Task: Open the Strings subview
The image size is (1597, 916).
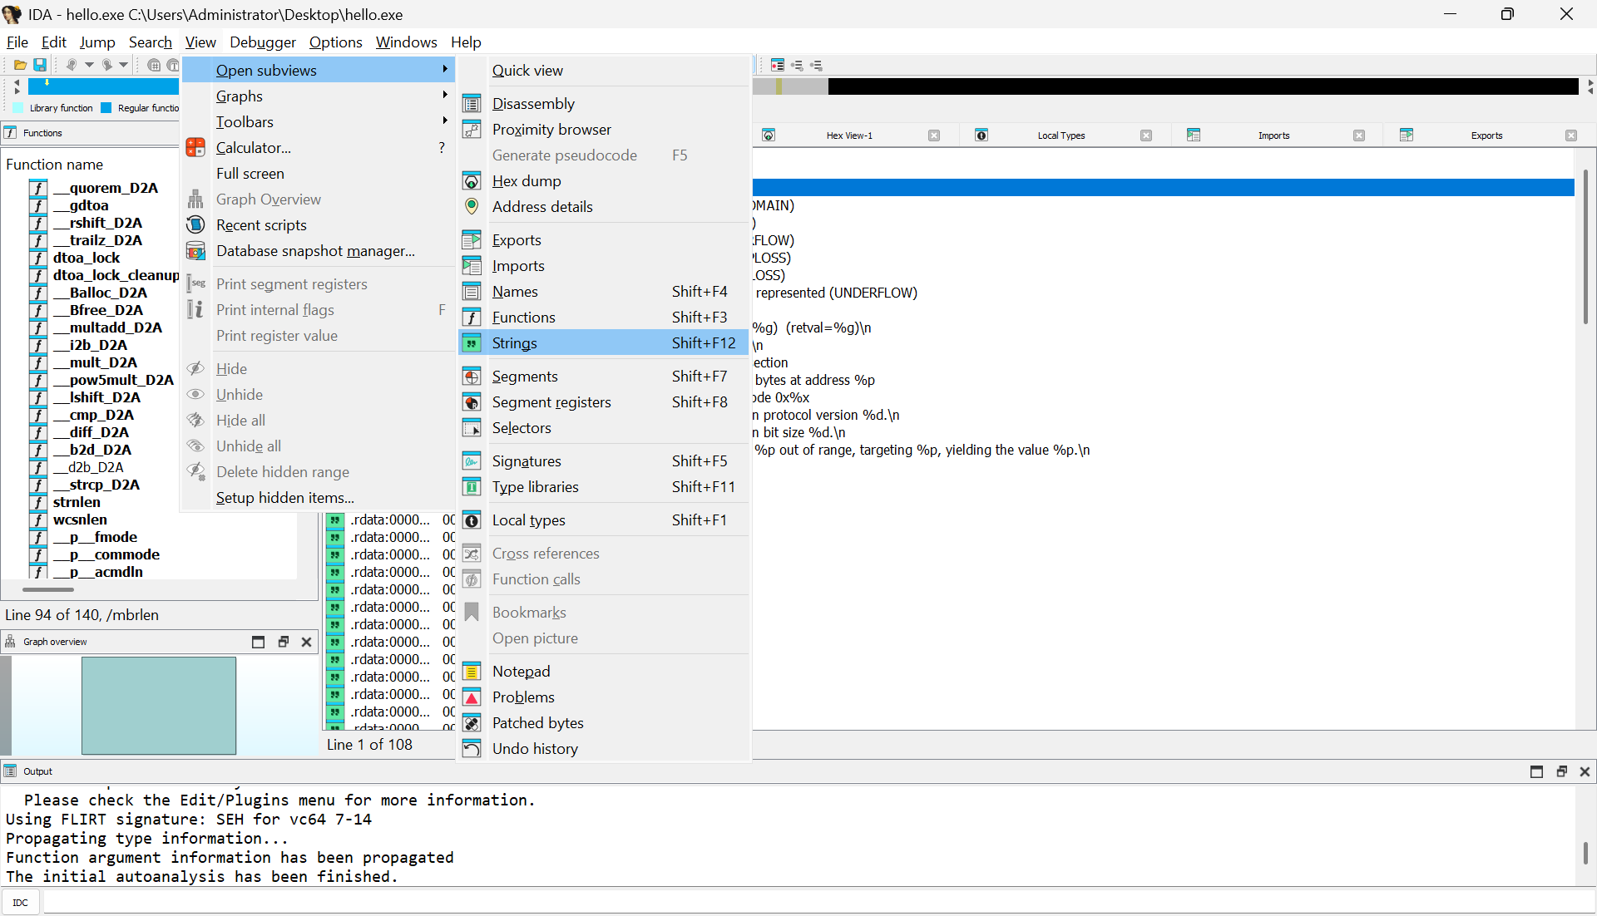Action: point(514,343)
